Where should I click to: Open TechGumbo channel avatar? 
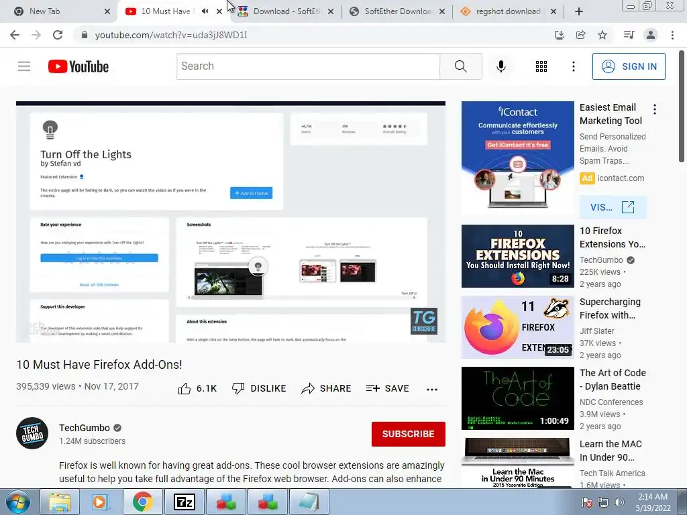32,433
